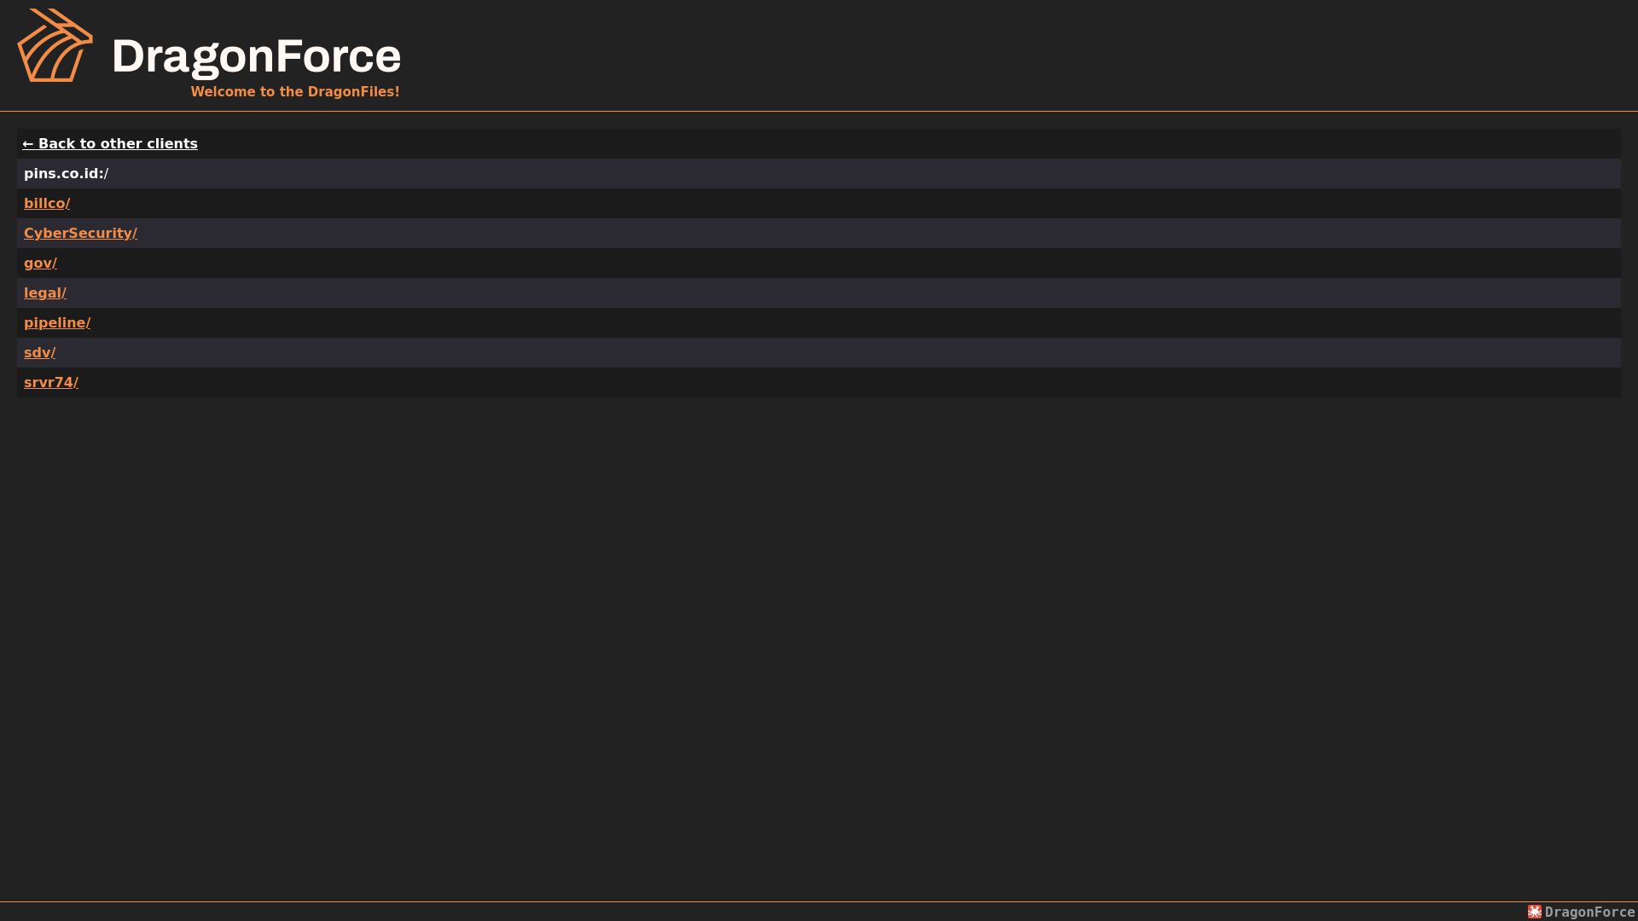This screenshot has height=921, width=1638.
Task: Open the gov/ folder link
Action: 40,263
